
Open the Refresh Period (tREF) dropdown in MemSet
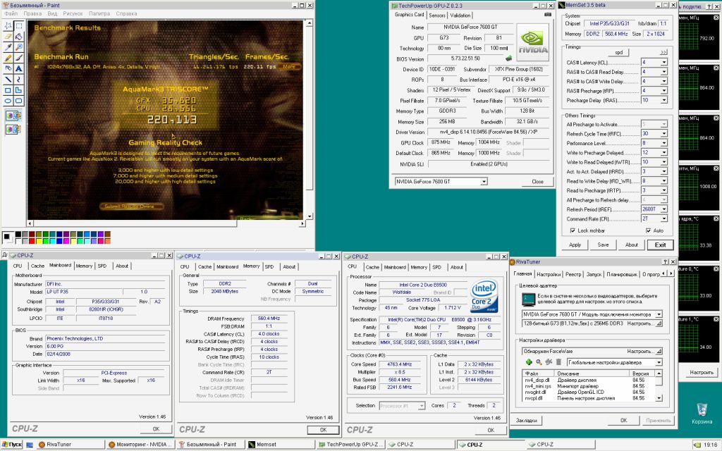[x=664, y=209]
